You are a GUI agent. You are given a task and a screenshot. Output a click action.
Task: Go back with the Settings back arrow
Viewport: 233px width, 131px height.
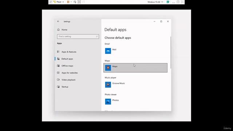pos(58,21)
